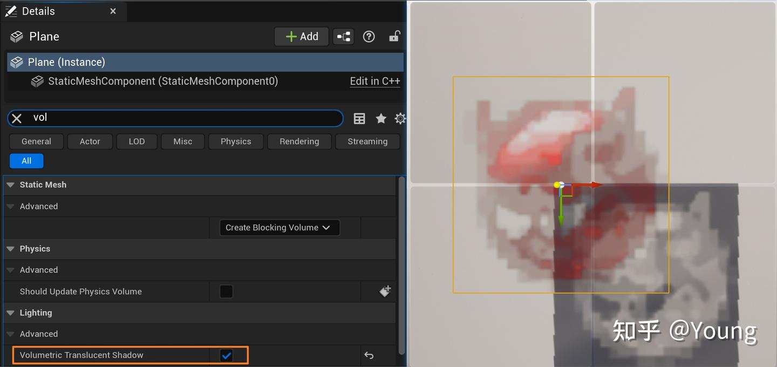Click the help question mark icon
This screenshot has width=777, height=367.
[369, 36]
